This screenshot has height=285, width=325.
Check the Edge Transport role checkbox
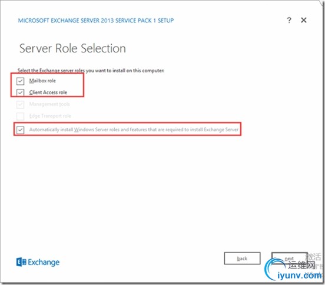[20, 116]
